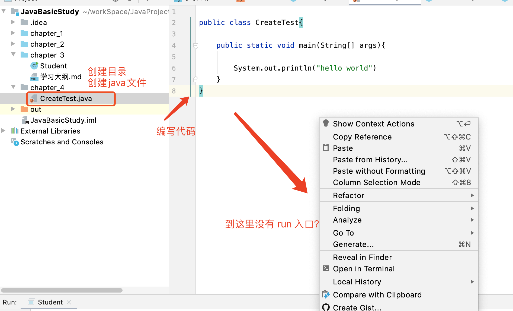Open the Folding submenu
The height and width of the screenshot is (311, 513).
(x=399, y=208)
